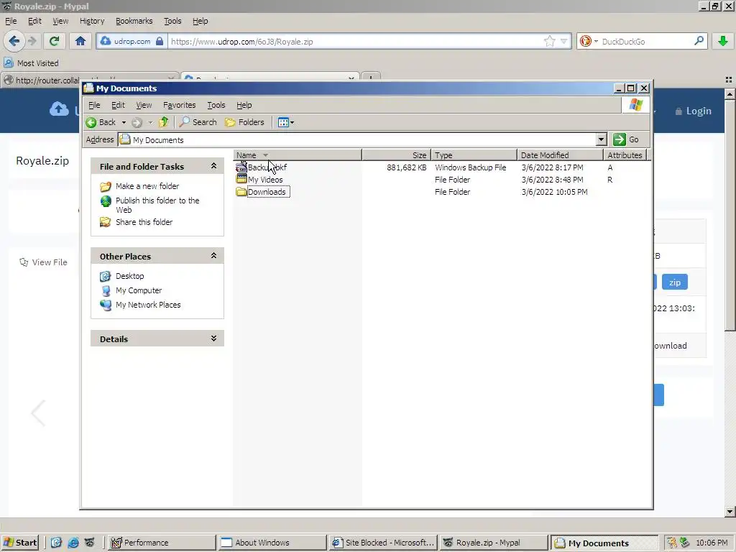Image resolution: width=736 pixels, height=552 pixels.
Task: Collapse the Other Places panel
Action: (x=213, y=256)
